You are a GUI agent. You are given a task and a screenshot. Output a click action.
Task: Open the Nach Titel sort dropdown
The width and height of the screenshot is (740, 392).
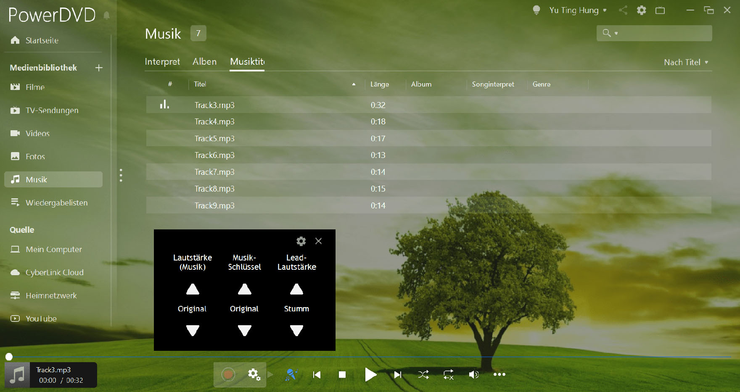coord(686,62)
